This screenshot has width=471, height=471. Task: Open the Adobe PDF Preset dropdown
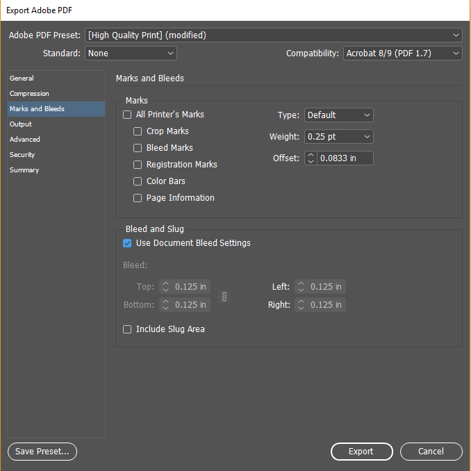pyautogui.click(x=273, y=35)
